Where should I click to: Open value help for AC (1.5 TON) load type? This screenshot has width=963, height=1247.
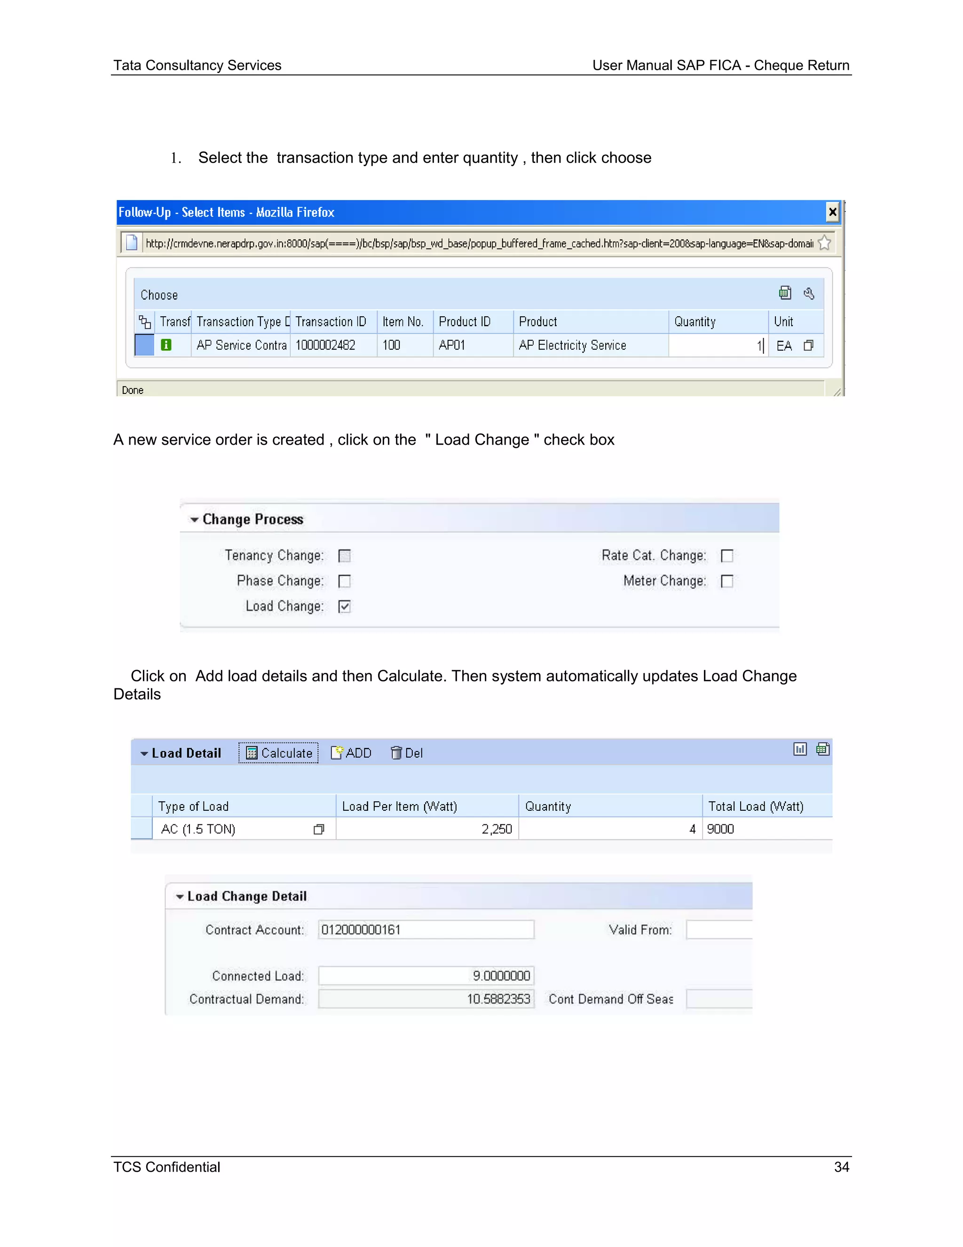[319, 830]
